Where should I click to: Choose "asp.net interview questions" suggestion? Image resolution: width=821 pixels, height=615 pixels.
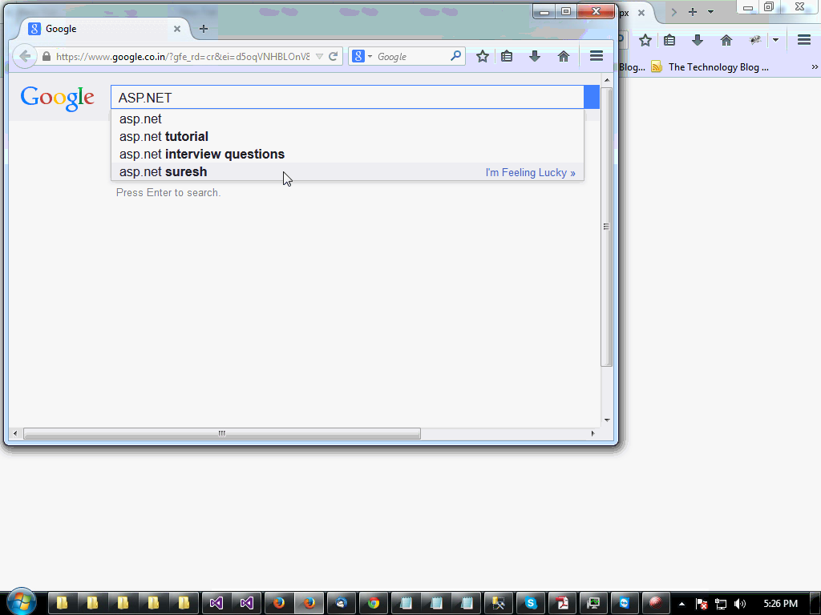tap(347, 155)
